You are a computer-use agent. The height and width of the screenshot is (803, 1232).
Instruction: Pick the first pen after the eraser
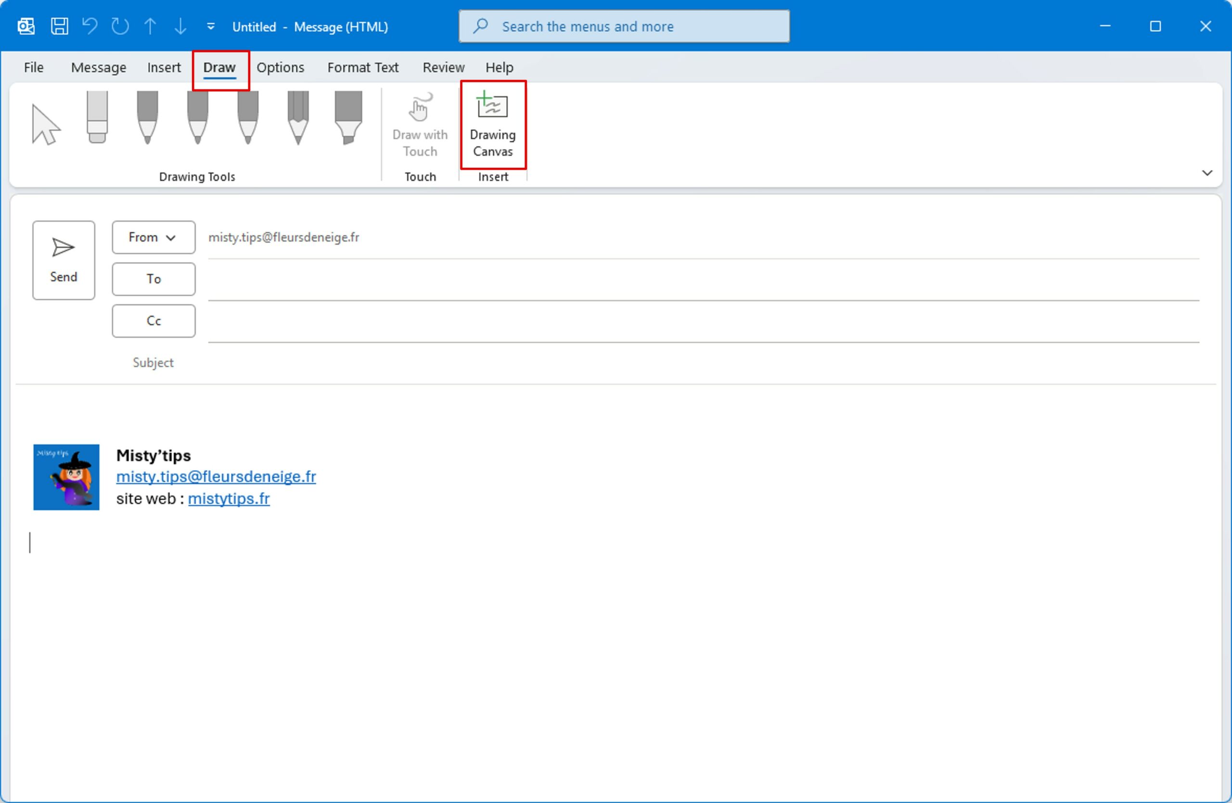(x=148, y=117)
